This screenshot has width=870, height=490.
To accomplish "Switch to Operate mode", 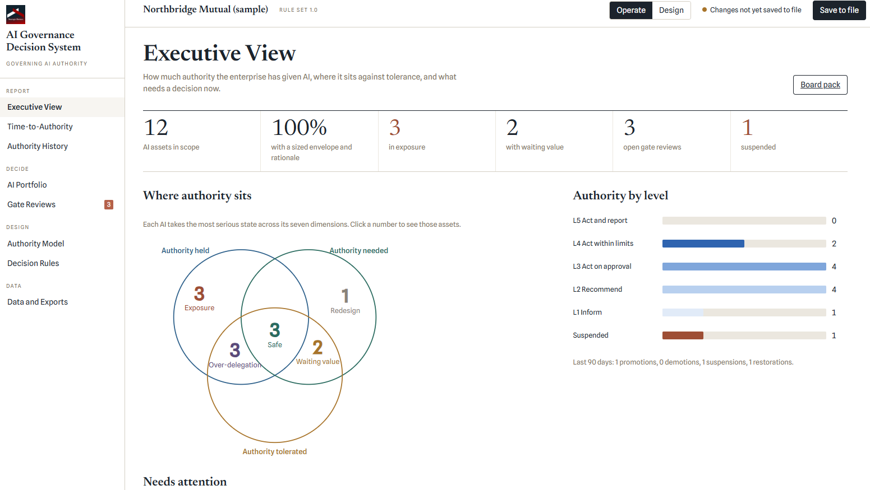I will tap(631, 10).
